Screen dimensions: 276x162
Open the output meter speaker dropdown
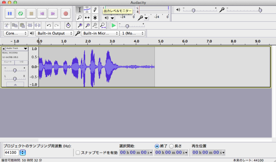112,18
